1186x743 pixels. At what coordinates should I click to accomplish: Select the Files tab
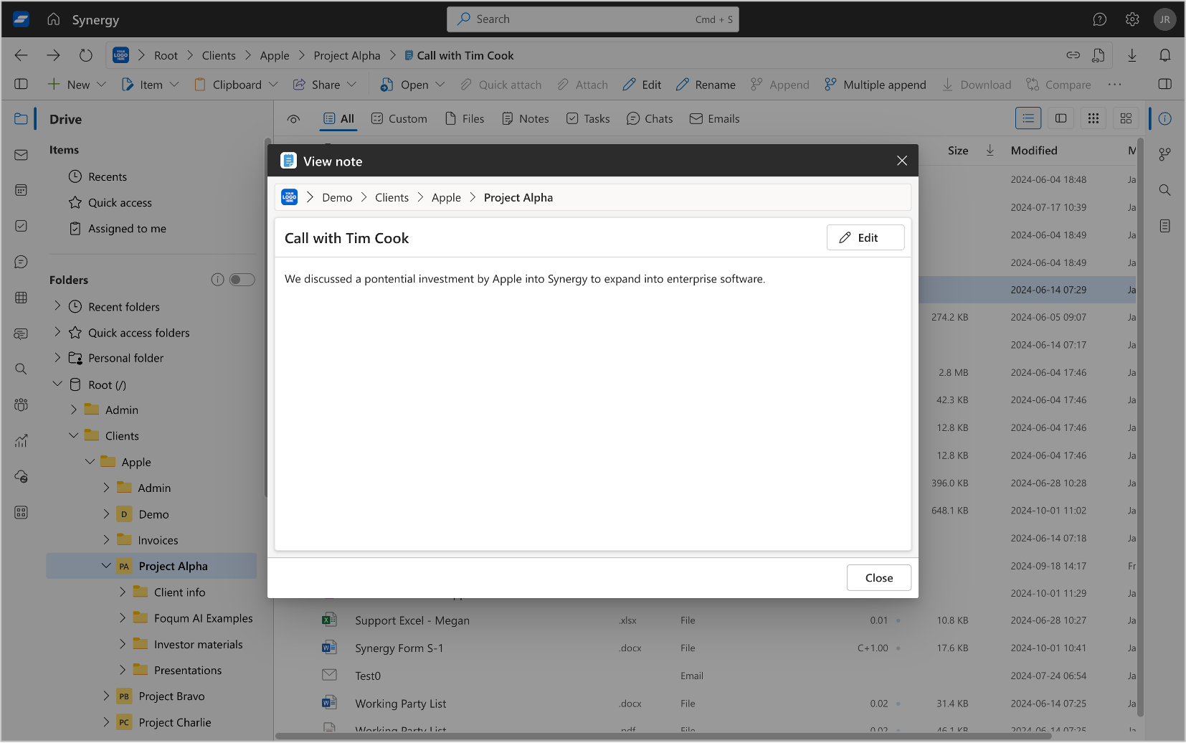click(465, 119)
